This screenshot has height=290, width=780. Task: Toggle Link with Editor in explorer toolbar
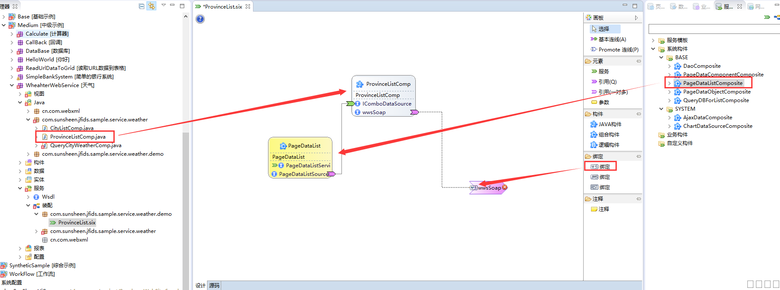[x=152, y=6]
